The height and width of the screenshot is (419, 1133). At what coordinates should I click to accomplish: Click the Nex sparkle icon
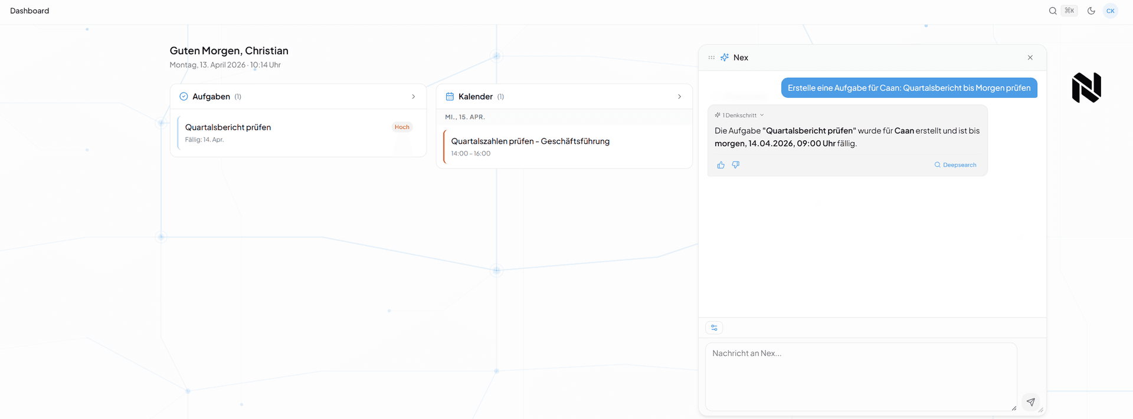725,57
